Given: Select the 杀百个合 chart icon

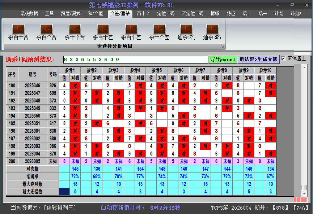Looking at the screenshot, I should (46, 29).
